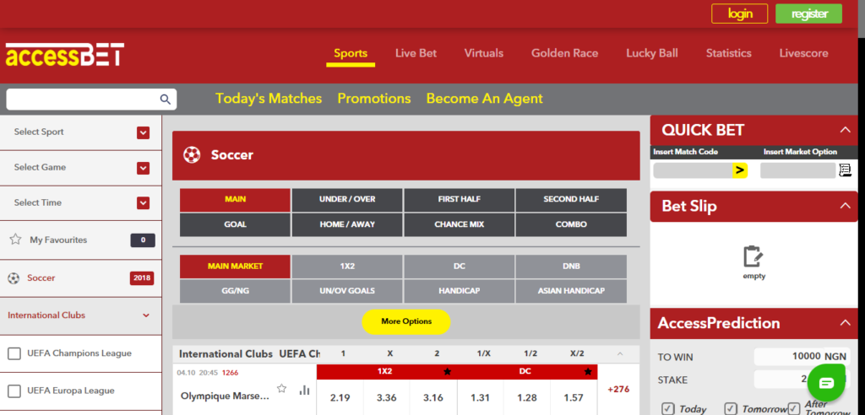Open the Select Sport dropdown

coord(144,132)
